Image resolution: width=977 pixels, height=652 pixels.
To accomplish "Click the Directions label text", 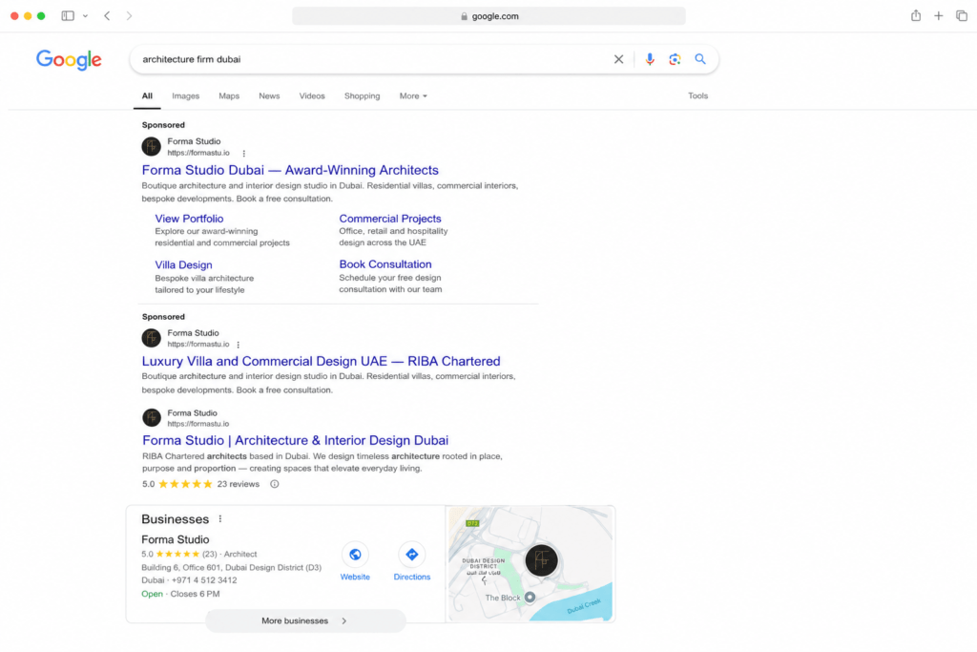I will pyautogui.click(x=412, y=578).
